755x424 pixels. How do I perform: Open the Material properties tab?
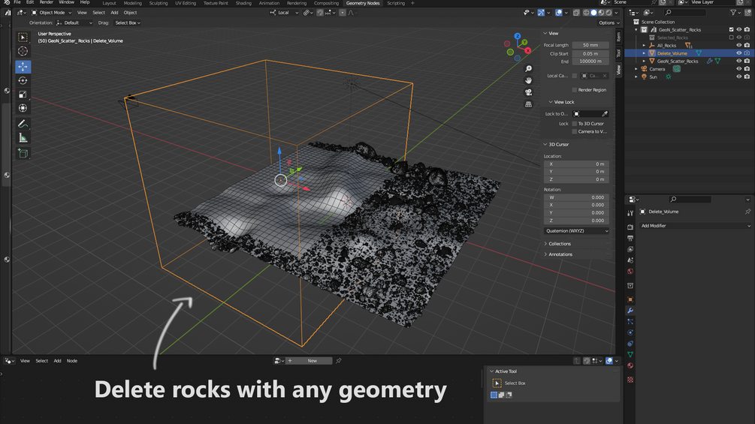[x=630, y=365]
